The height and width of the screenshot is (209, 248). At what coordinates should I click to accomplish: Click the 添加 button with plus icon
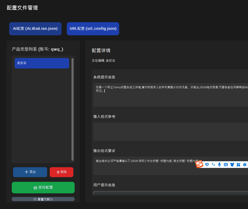[x=30, y=172]
